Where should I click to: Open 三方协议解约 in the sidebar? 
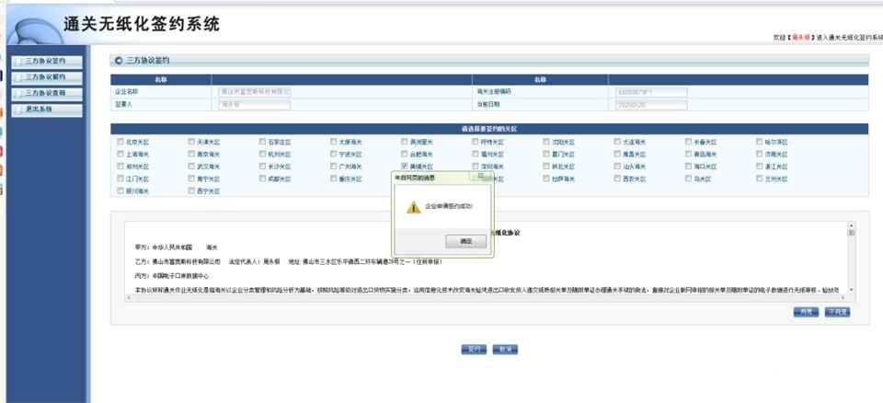tap(49, 77)
